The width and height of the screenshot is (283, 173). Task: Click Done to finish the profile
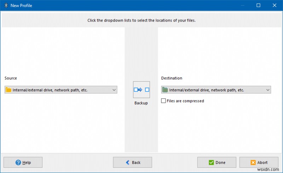(217, 162)
